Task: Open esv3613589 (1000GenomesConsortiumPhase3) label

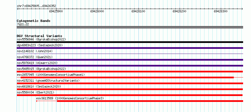Action: click(70, 98)
